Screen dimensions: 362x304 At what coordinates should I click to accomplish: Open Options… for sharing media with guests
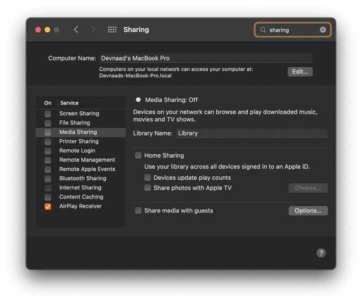(x=308, y=211)
